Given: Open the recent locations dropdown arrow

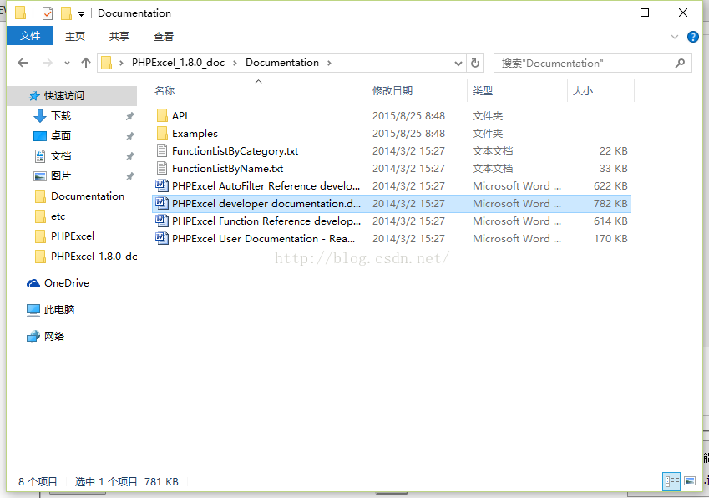Looking at the screenshot, I should coord(67,63).
